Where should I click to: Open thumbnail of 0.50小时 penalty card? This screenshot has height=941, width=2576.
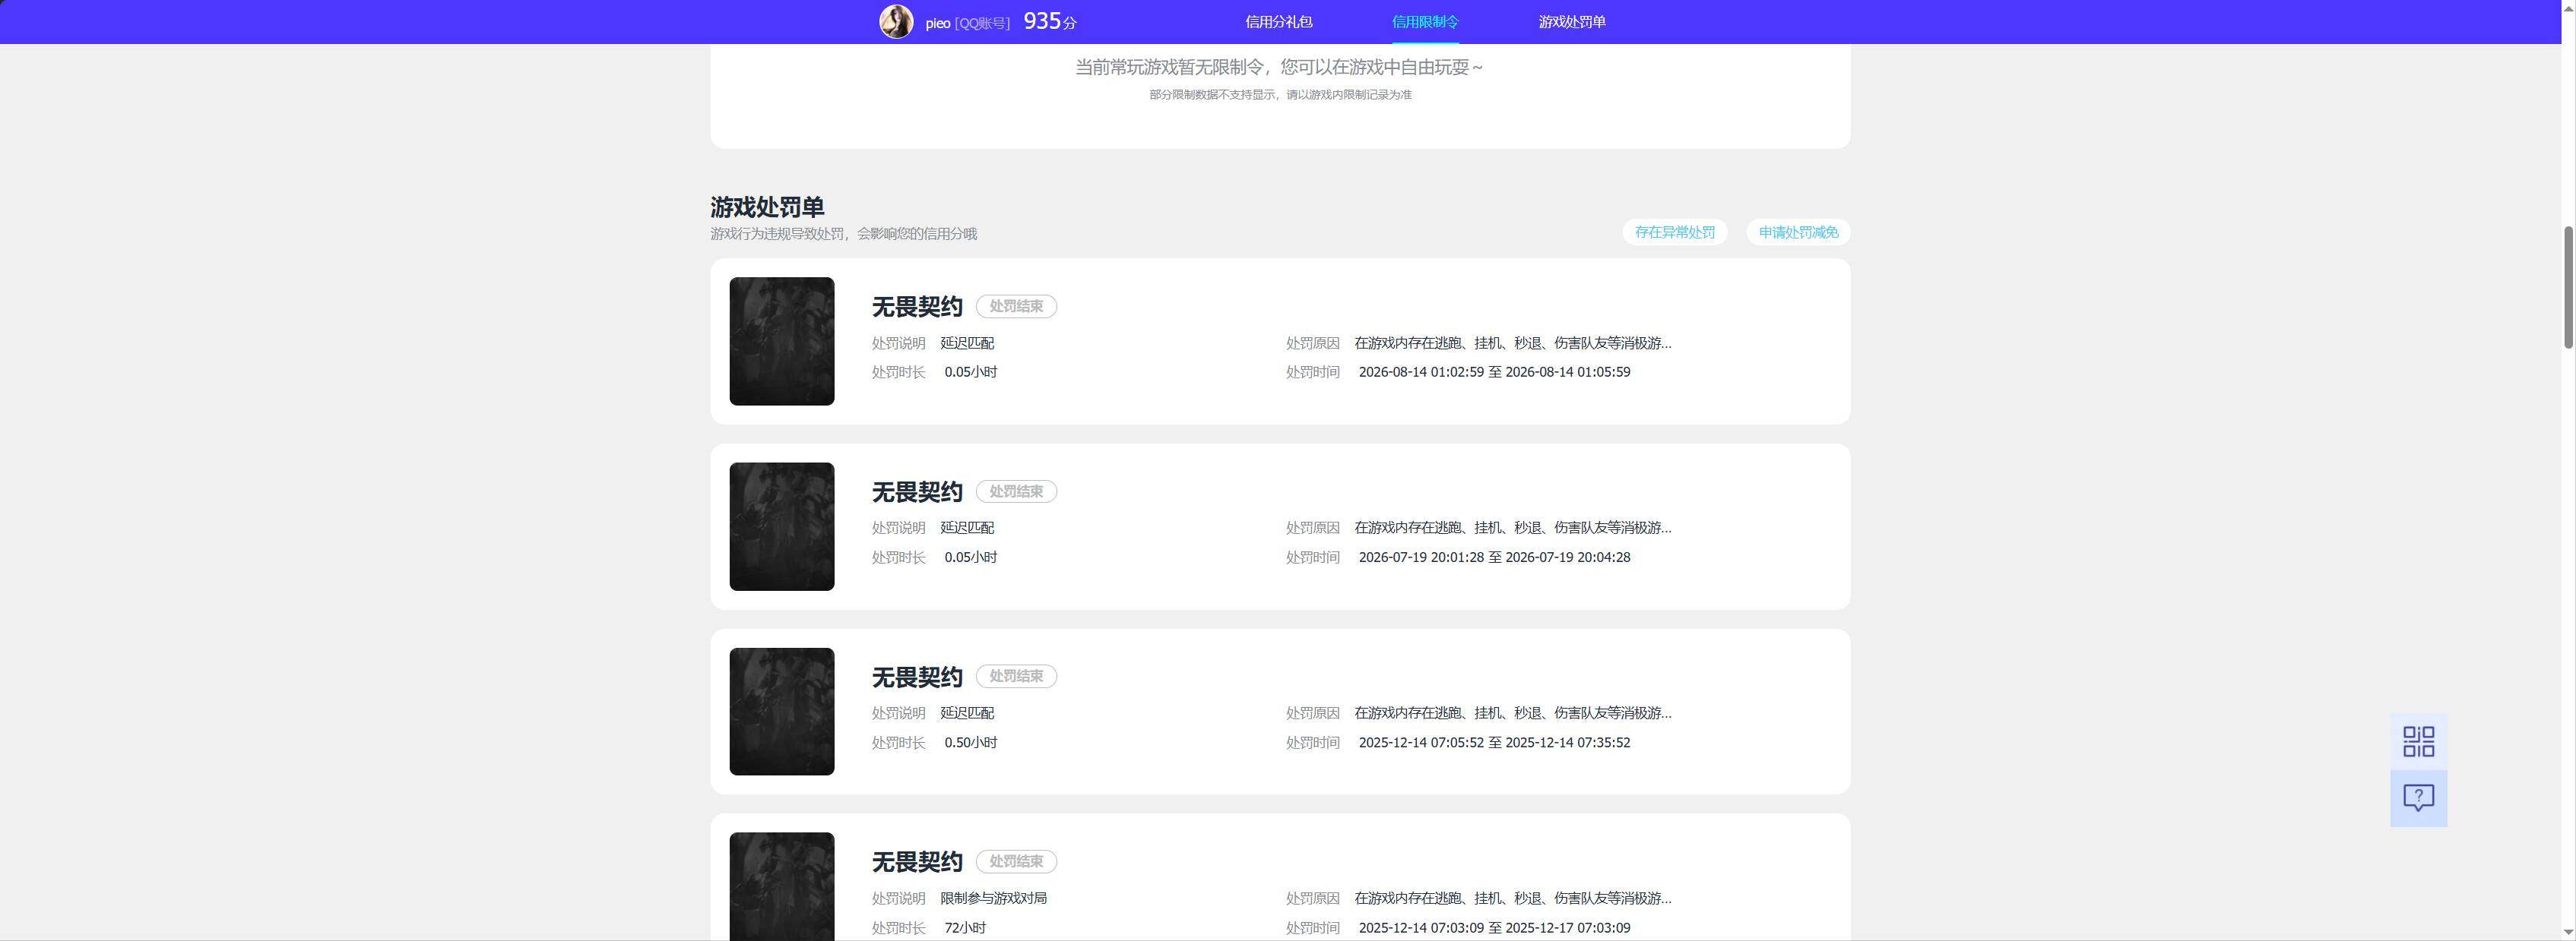(x=781, y=711)
